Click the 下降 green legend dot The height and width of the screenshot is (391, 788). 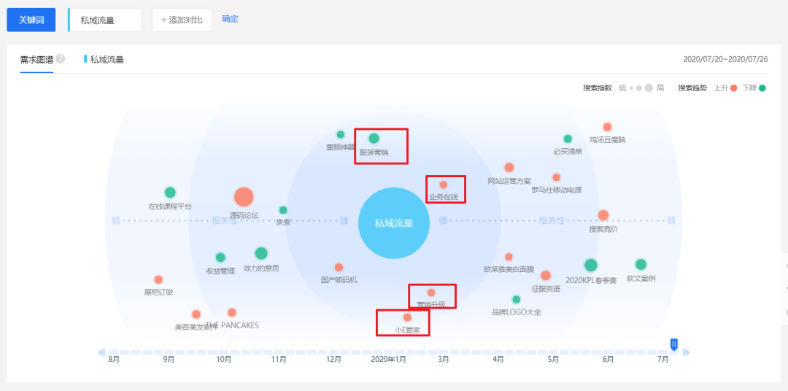coord(762,88)
